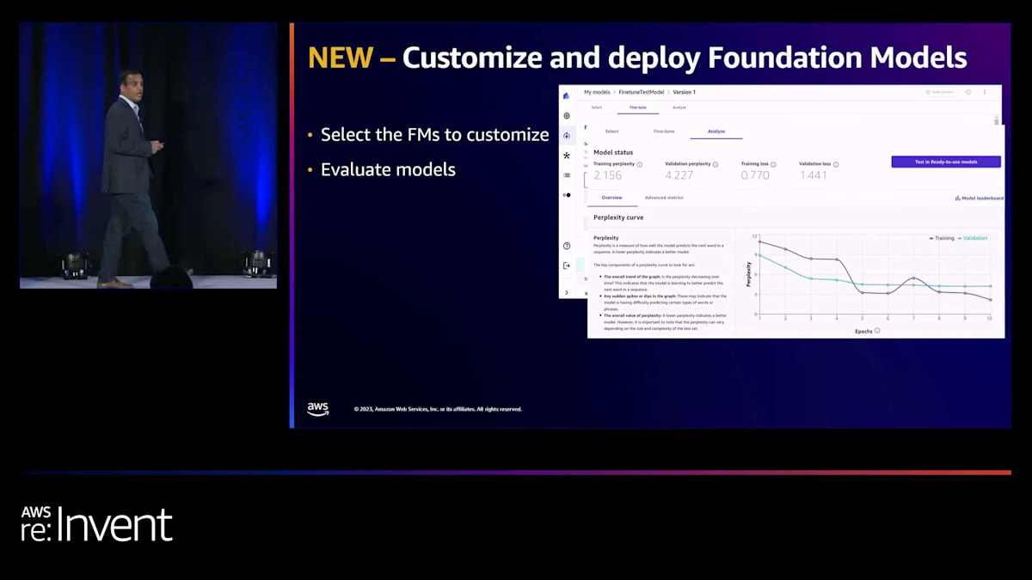The width and height of the screenshot is (1032, 580).
Task: Click the Model status heading
Action: [613, 152]
